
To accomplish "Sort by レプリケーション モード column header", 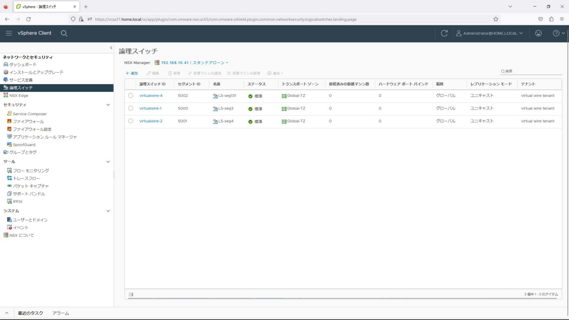I will point(491,84).
